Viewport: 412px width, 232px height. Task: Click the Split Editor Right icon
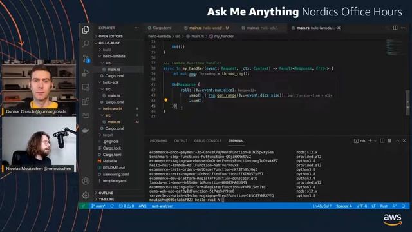(x=395, y=28)
